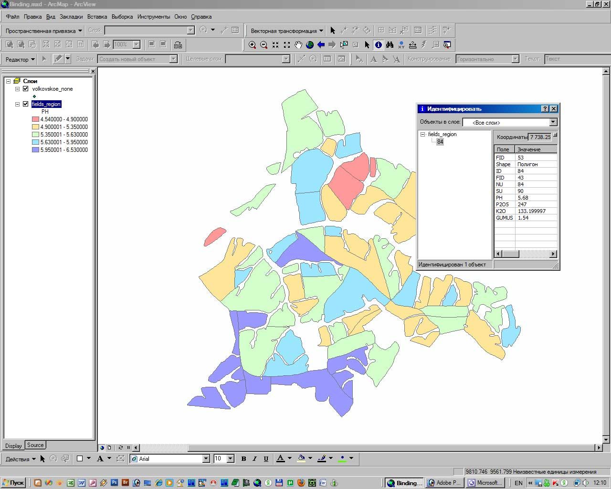Click the Sketch pencil tool in Editor

pos(58,59)
